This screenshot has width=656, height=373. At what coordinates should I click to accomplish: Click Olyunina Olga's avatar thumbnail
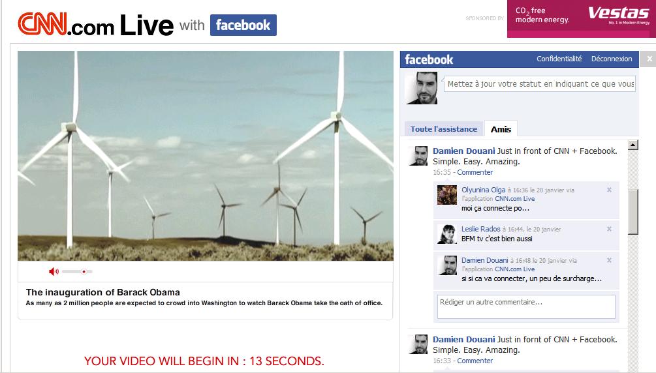[447, 195]
